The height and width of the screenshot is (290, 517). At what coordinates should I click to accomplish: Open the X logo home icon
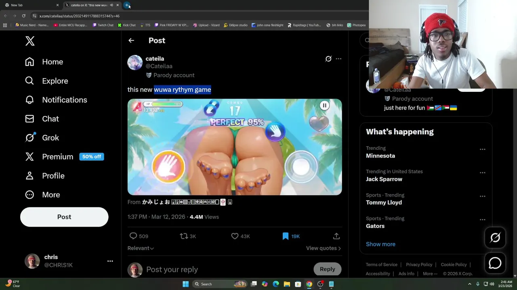click(x=30, y=41)
